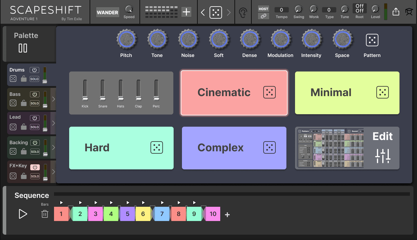Select the Cinematic style card
Screen dimensions: 417x240
click(234, 93)
